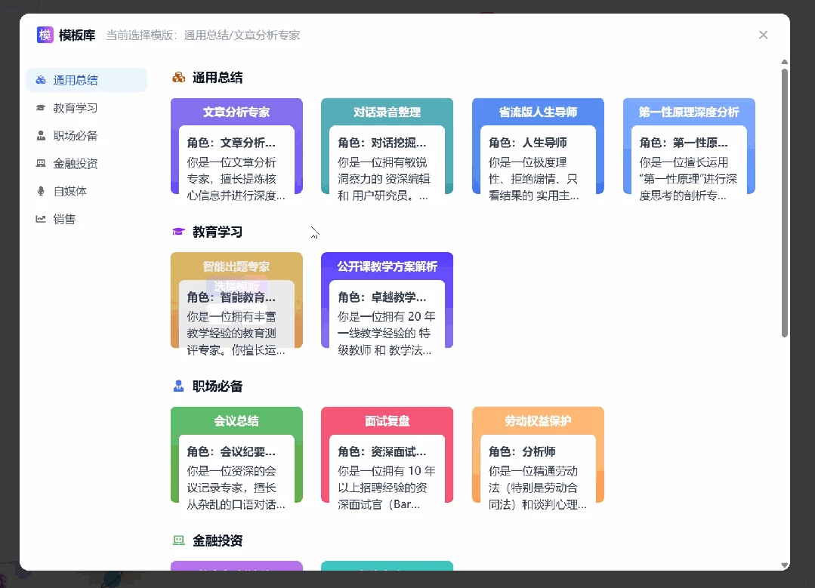
Task: Click 角色：分析师 role text
Action: pyautogui.click(x=523, y=451)
